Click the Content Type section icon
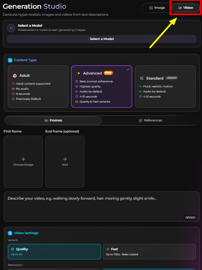Image resolution: width=202 pixels, height=270 pixels. pyautogui.click(x=10, y=60)
